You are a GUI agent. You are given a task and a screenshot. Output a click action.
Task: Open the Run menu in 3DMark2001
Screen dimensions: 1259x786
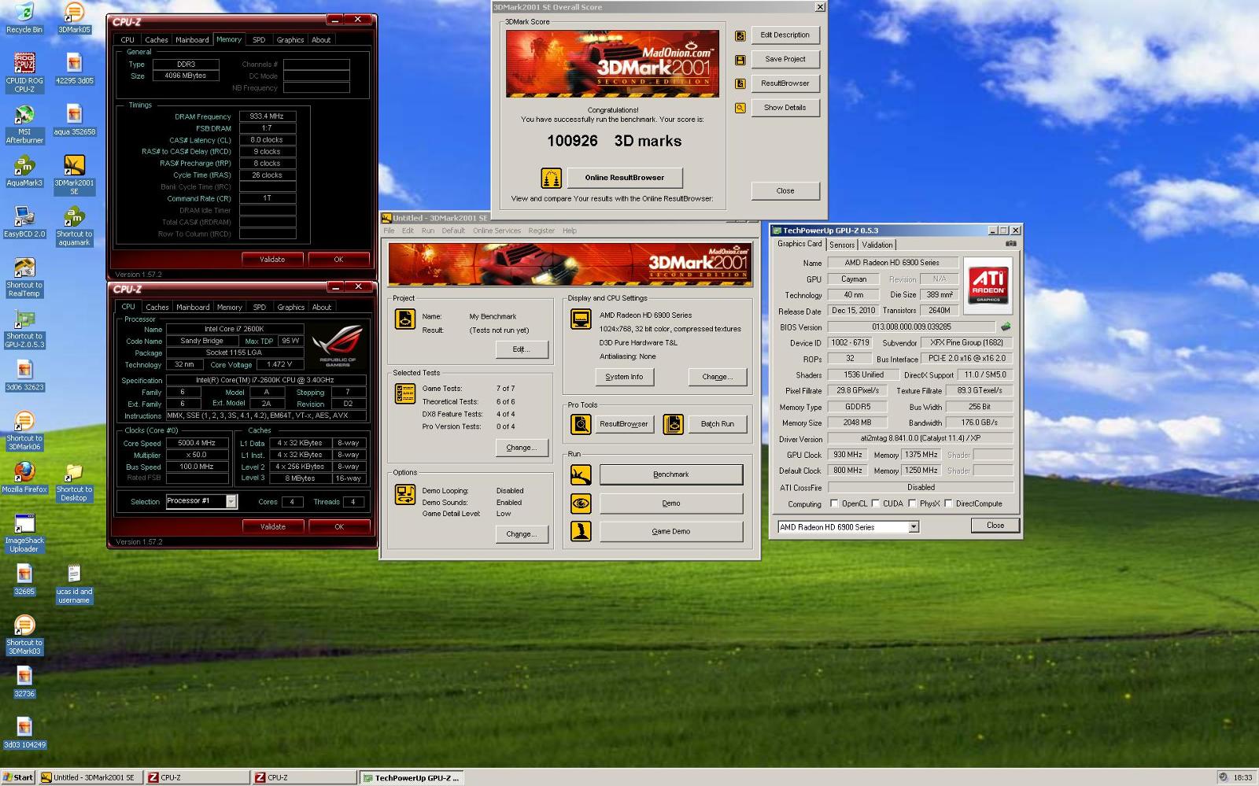click(428, 231)
